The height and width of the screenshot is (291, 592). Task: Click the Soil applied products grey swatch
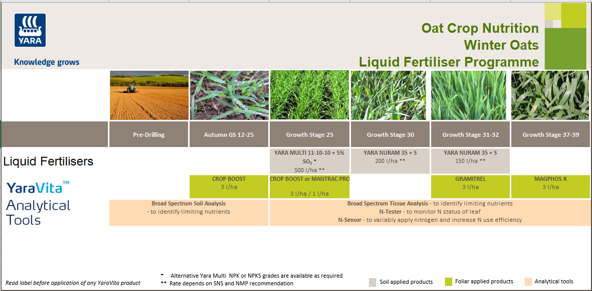373,282
